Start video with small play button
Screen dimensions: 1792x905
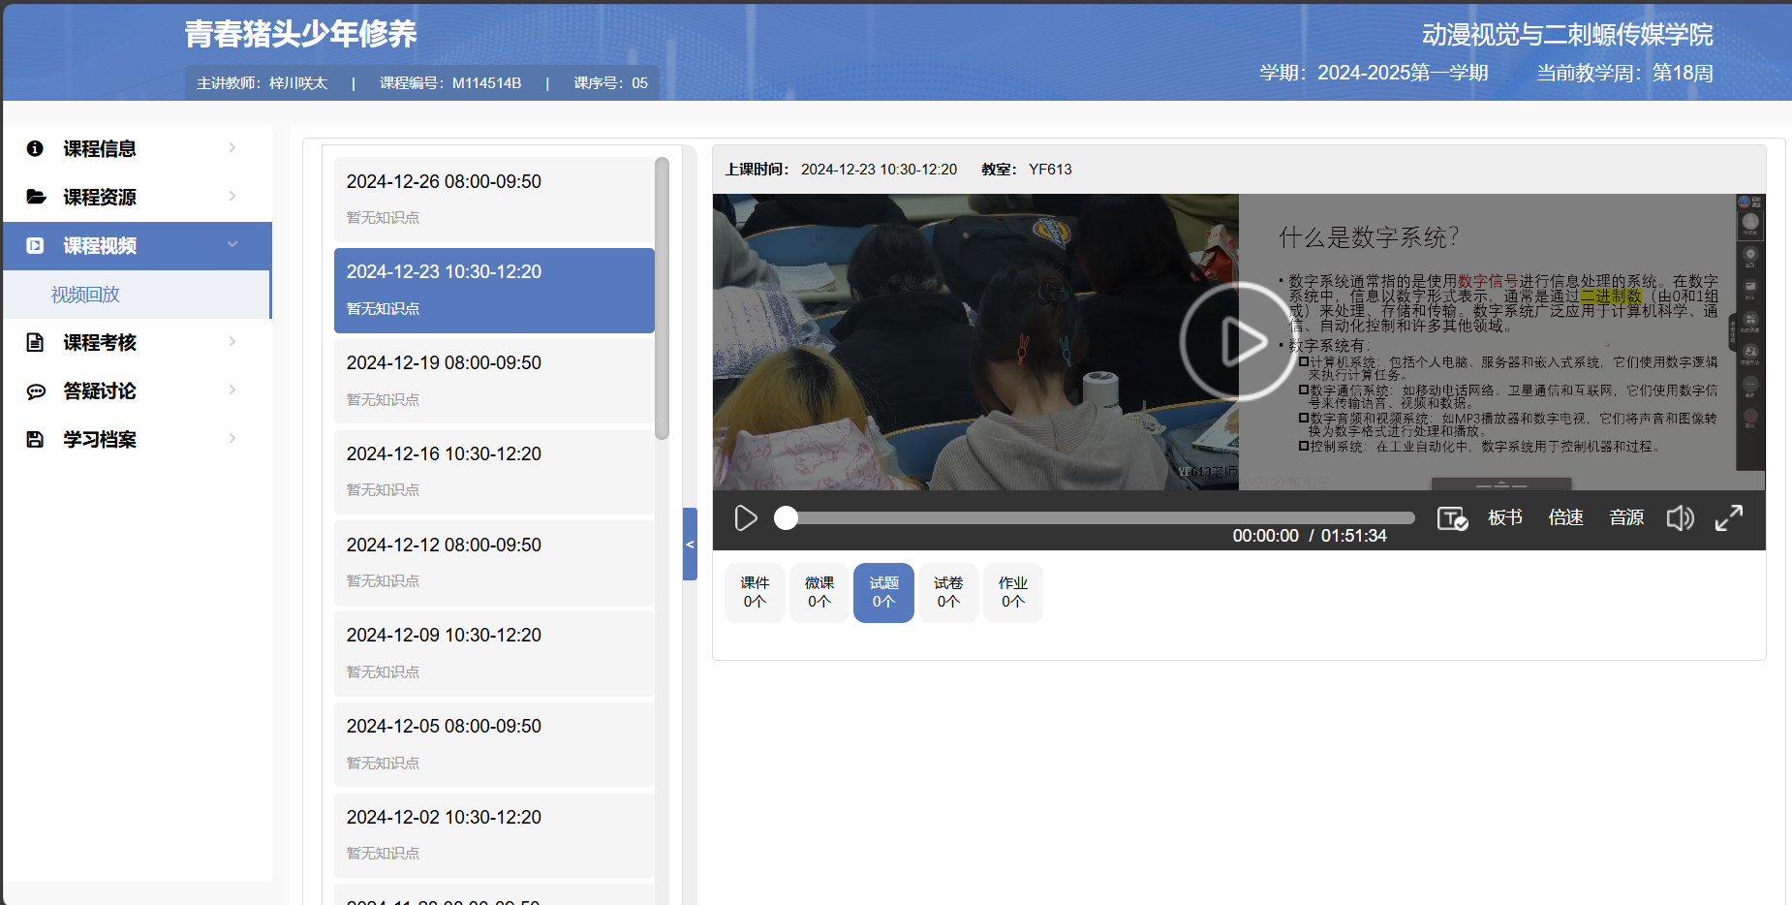[745, 518]
